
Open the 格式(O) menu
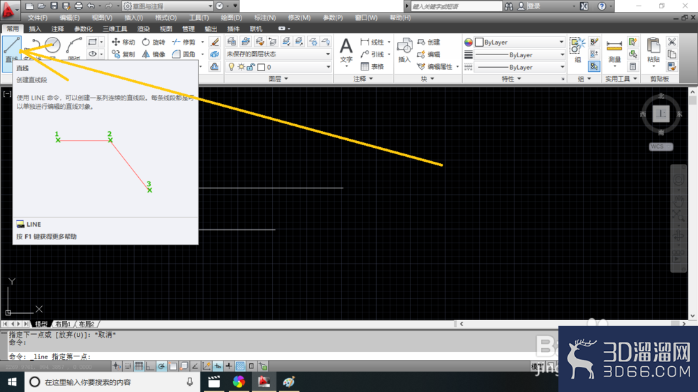[x=165, y=18]
